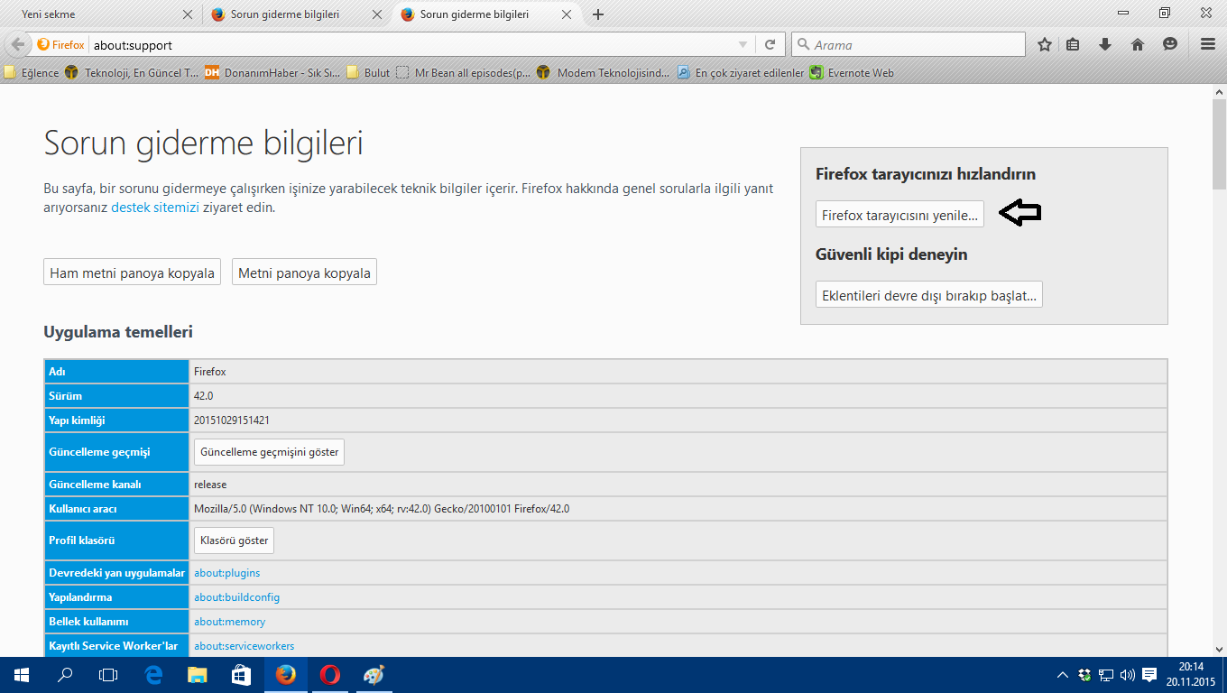Click the Uygulama temelleri heading
This screenshot has width=1227, height=693.
[118, 332]
